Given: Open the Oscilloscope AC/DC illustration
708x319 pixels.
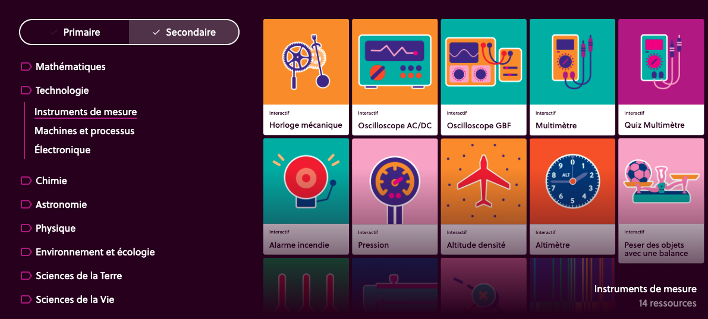Looking at the screenshot, I should click(395, 62).
